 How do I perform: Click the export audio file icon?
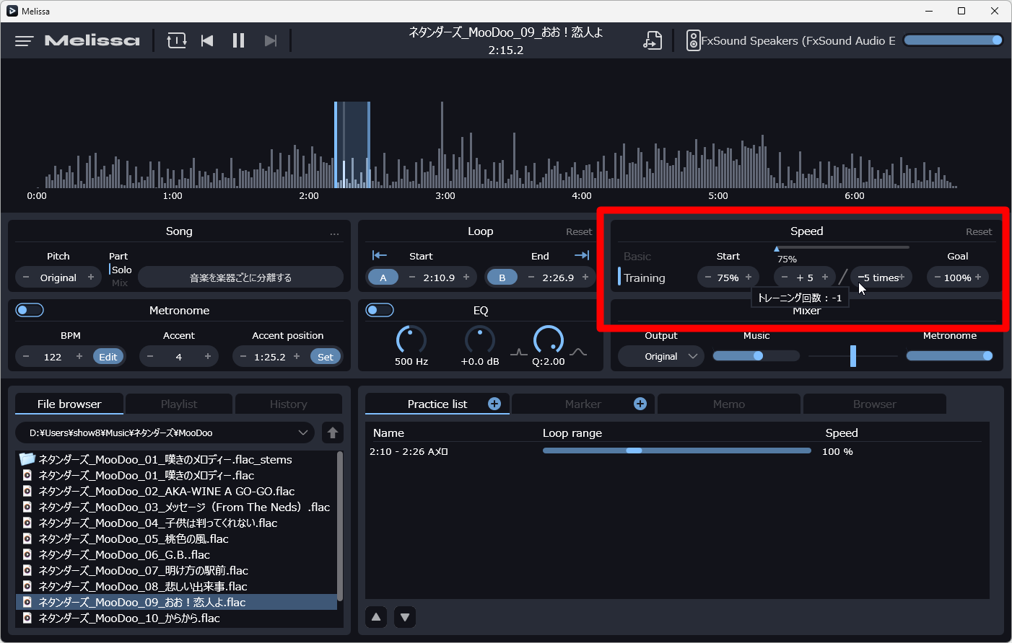click(653, 40)
